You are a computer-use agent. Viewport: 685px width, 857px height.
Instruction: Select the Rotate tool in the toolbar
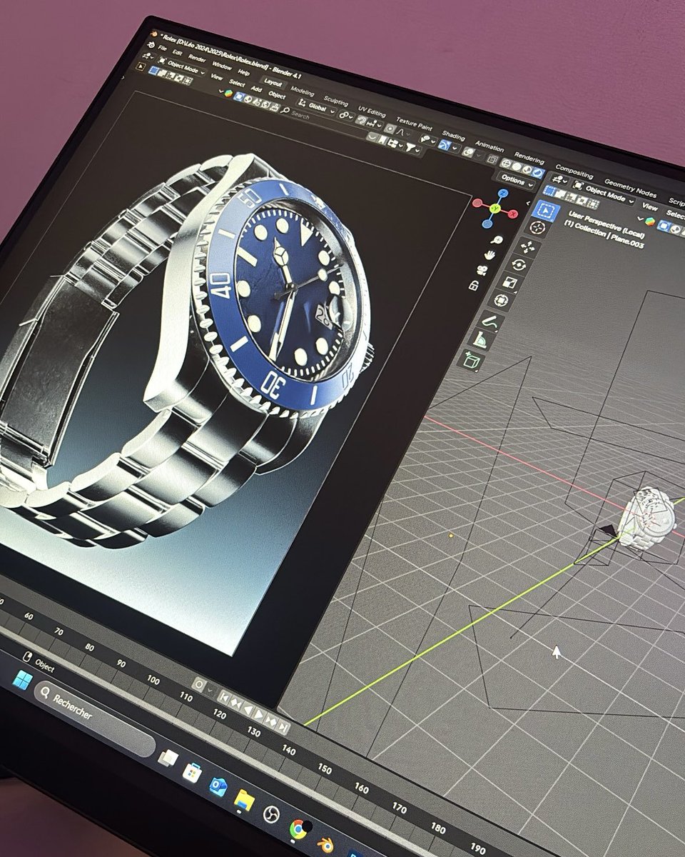(519, 264)
